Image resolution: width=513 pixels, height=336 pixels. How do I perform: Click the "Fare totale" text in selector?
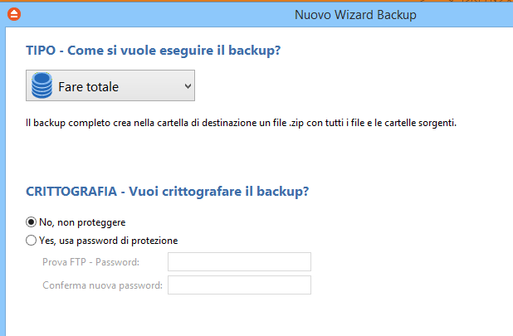[x=88, y=86]
